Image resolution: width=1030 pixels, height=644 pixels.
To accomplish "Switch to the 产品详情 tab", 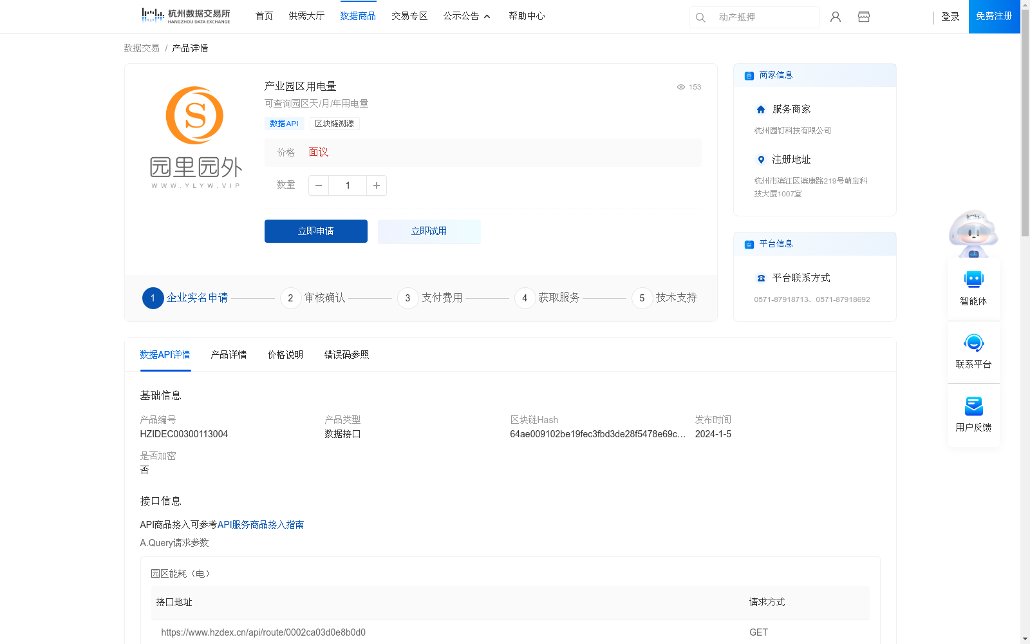I will pyautogui.click(x=229, y=355).
